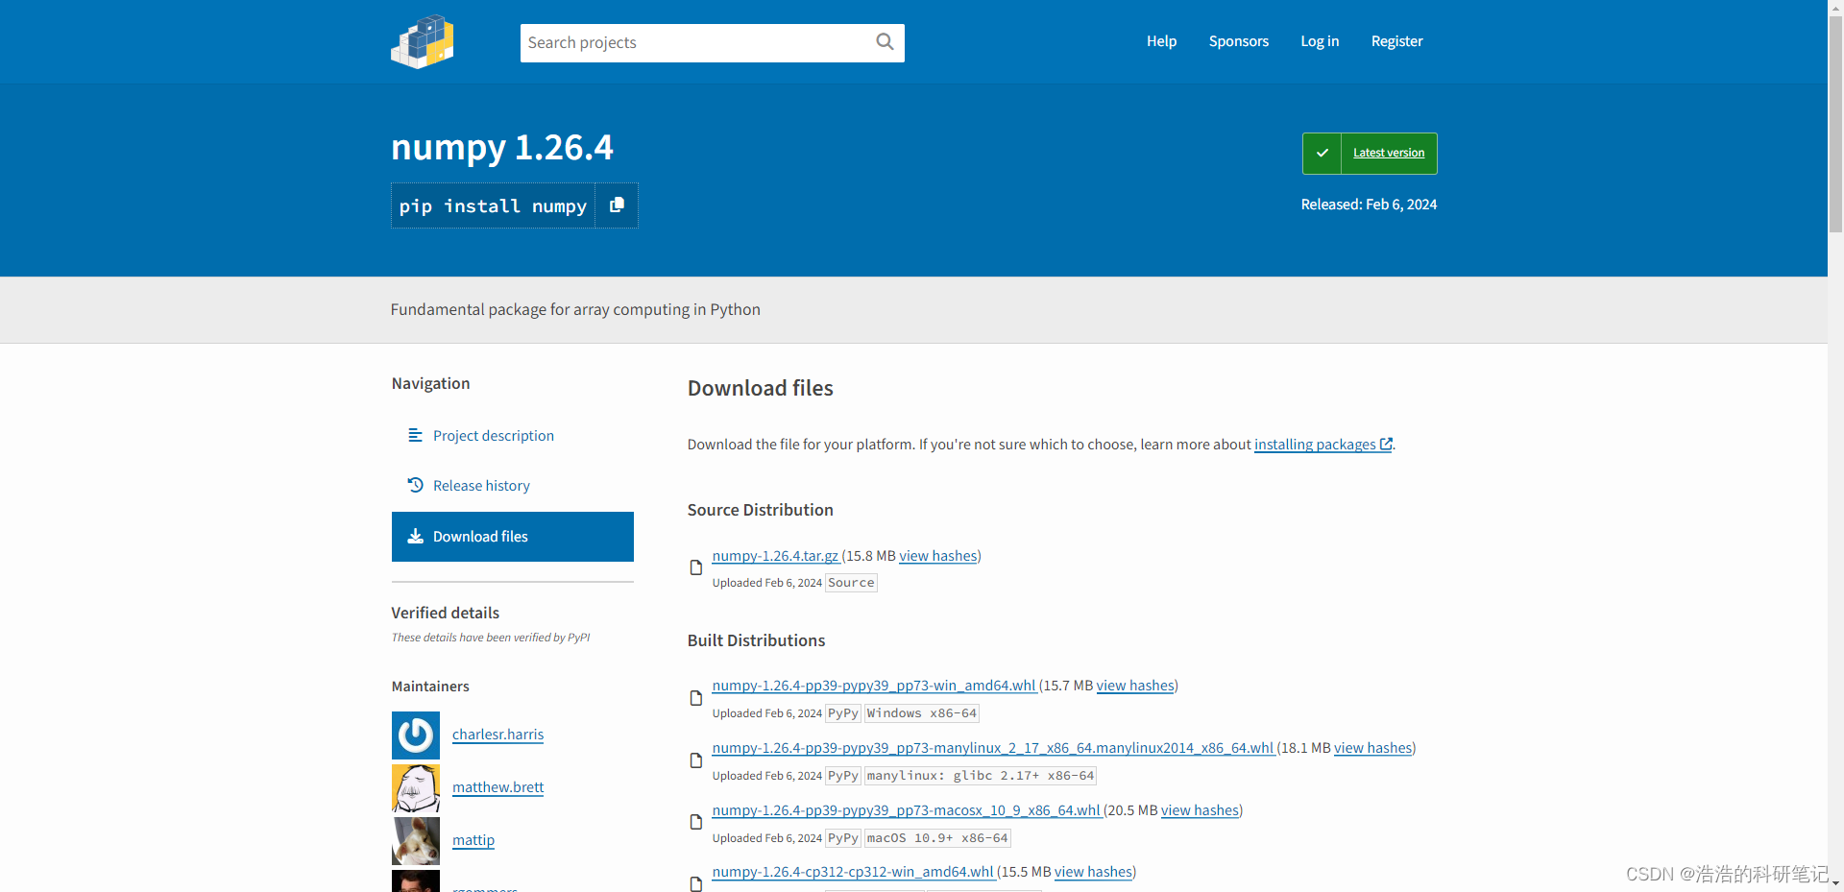View hashes for pp39 macosx wheel
1844x892 pixels.
[1200, 809]
